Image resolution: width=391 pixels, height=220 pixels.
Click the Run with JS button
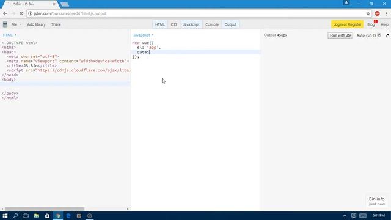coord(340,35)
